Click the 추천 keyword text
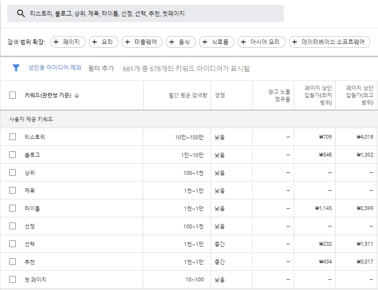 pyautogui.click(x=30, y=262)
